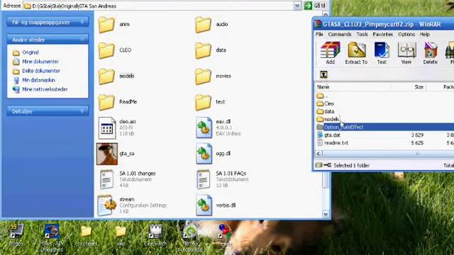Click the WinRAR View button

(x=406, y=53)
